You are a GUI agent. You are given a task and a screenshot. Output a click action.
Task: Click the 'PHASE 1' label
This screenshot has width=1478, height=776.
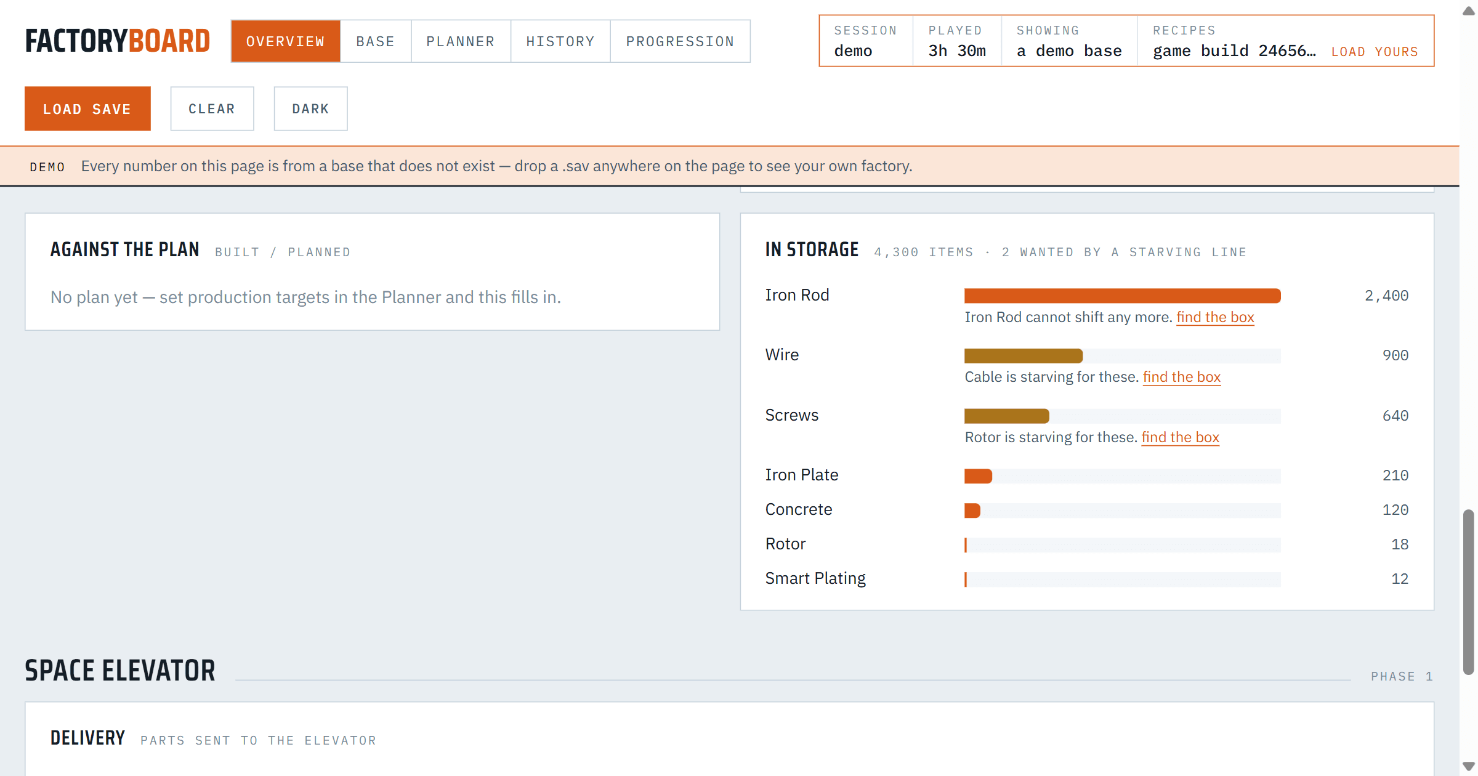click(x=1402, y=676)
